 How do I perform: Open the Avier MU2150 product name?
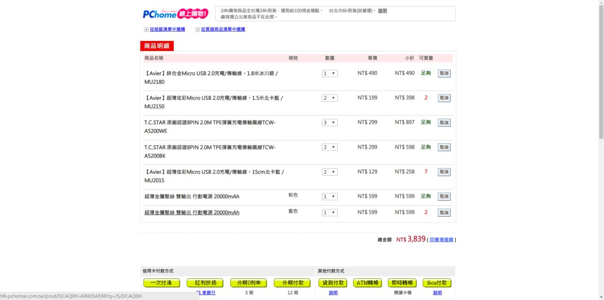(x=214, y=102)
